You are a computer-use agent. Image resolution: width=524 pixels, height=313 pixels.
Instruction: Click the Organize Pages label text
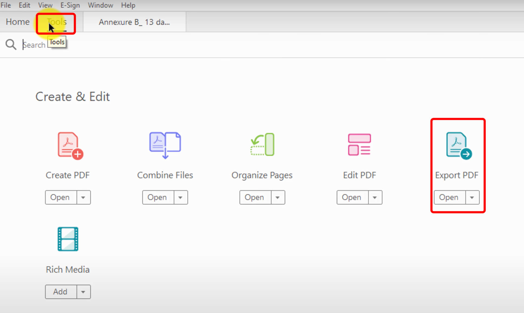tap(262, 175)
